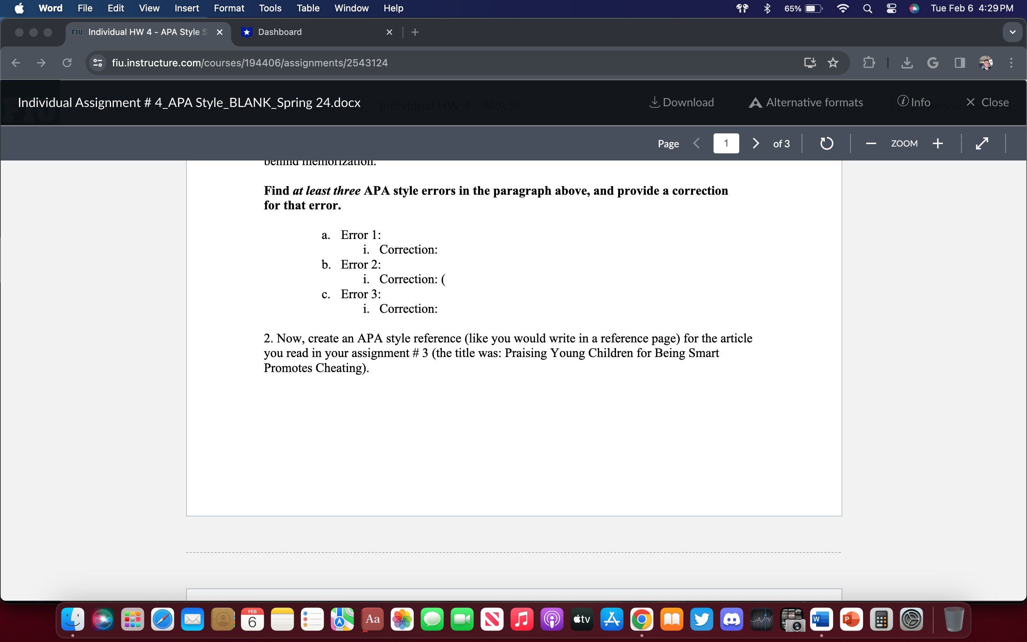This screenshot has width=1027, height=642.
Task: Toggle the Chrome side panel
Action: (x=960, y=63)
